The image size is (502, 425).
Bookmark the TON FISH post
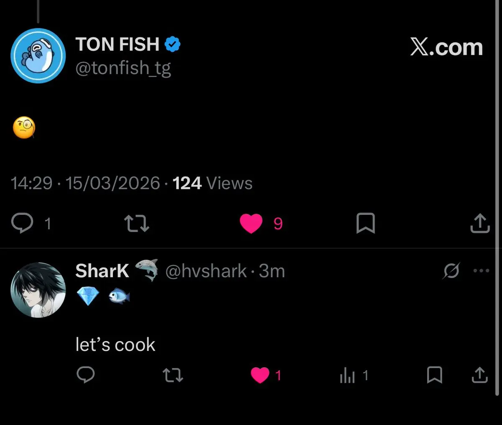365,223
